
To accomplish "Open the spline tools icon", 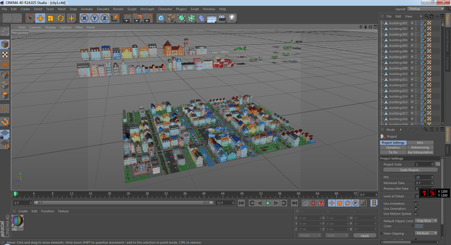I will coord(171,18).
